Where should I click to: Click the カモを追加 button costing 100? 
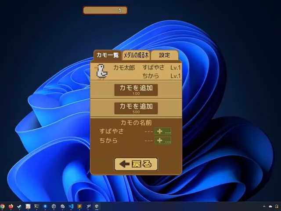[x=136, y=90]
